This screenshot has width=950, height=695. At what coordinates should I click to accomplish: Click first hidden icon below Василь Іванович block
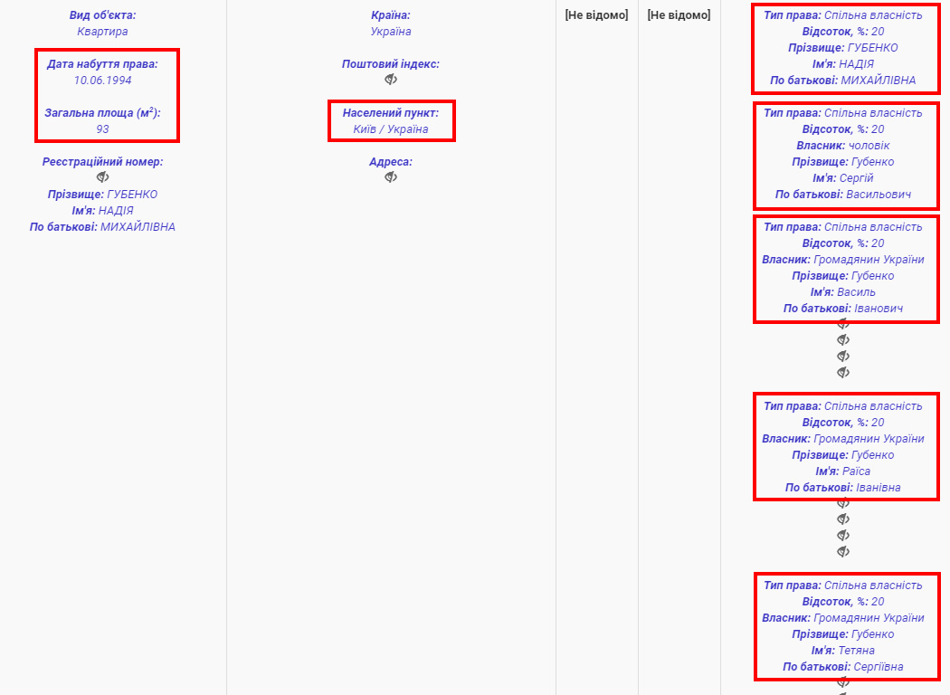coord(843,324)
